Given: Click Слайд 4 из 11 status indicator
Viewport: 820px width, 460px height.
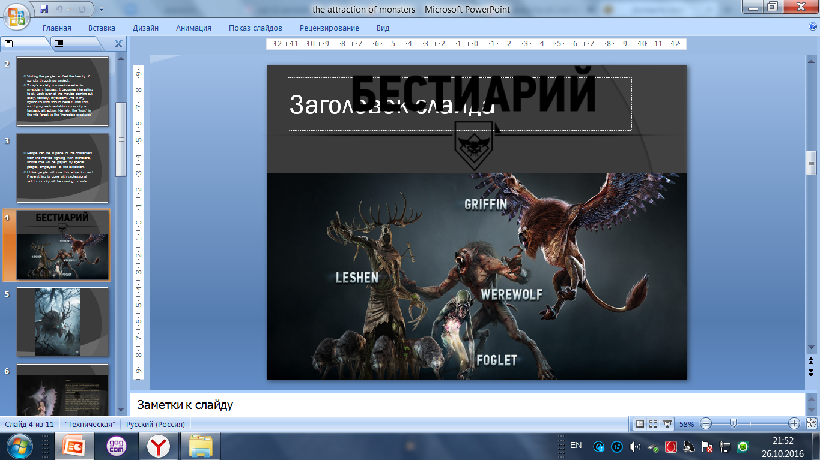Looking at the screenshot, I should 29,424.
